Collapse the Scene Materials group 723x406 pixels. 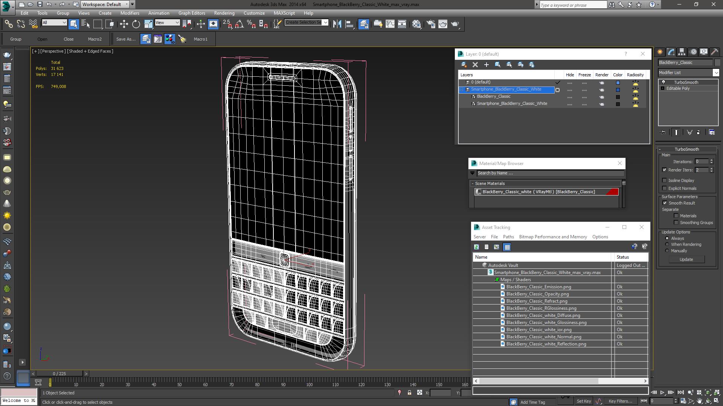(x=472, y=183)
